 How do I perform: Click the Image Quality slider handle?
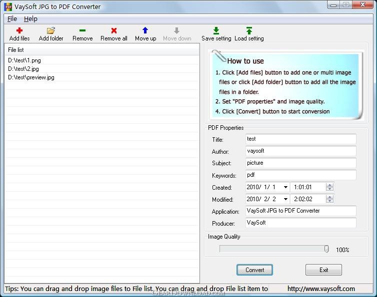tap(326, 249)
